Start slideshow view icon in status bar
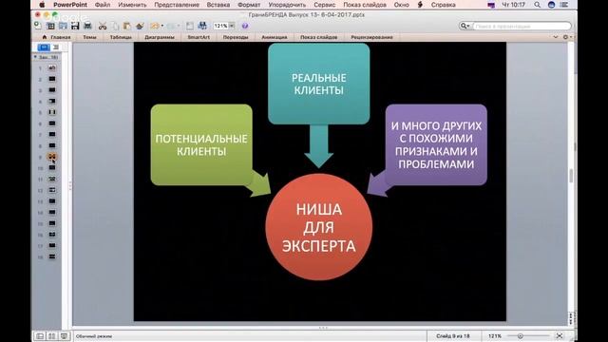The width and height of the screenshot is (608, 342). [x=64, y=336]
